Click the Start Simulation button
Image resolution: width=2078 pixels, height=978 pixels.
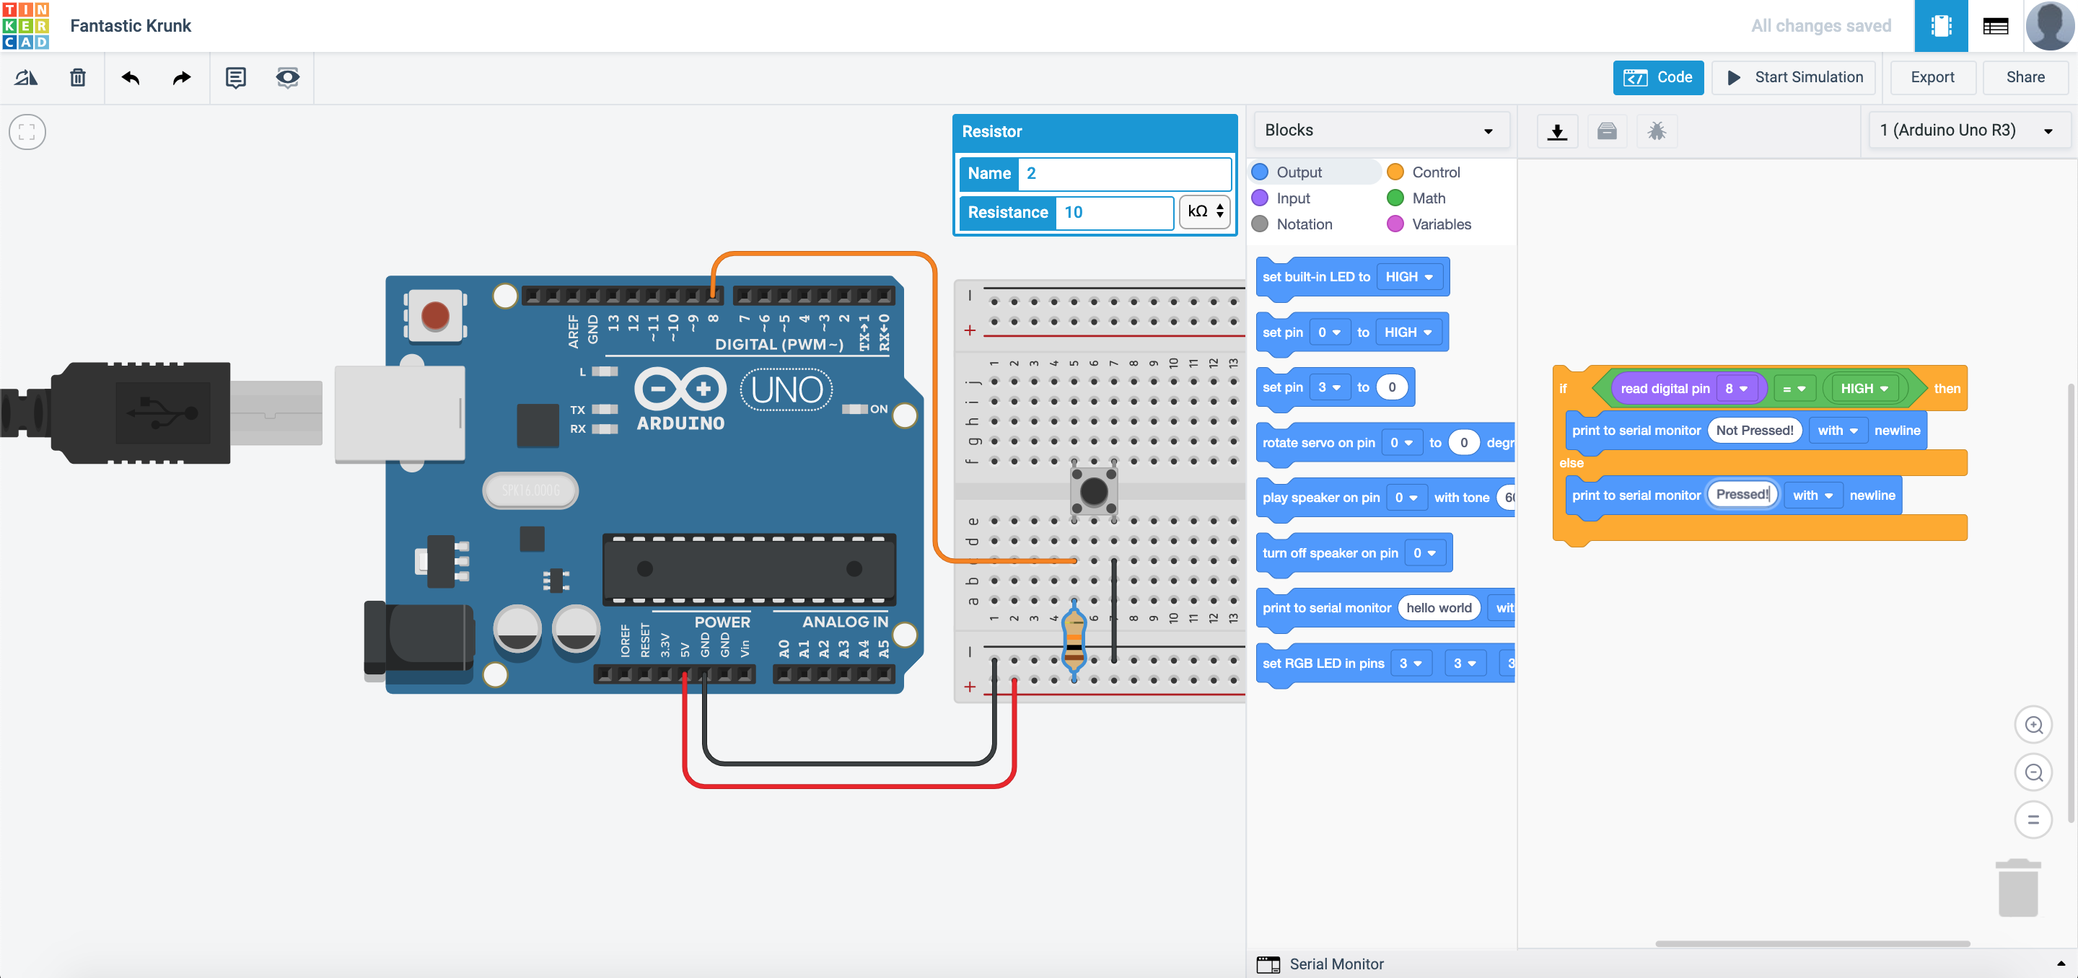click(1794, 77)
